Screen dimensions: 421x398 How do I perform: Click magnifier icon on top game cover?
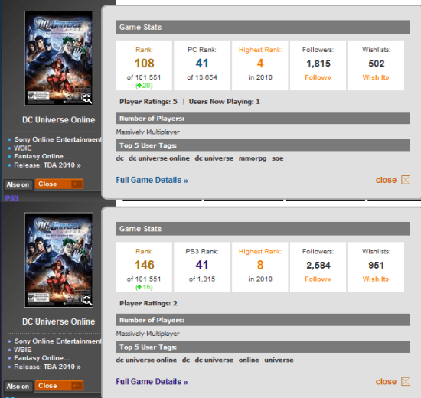point(87,99)
